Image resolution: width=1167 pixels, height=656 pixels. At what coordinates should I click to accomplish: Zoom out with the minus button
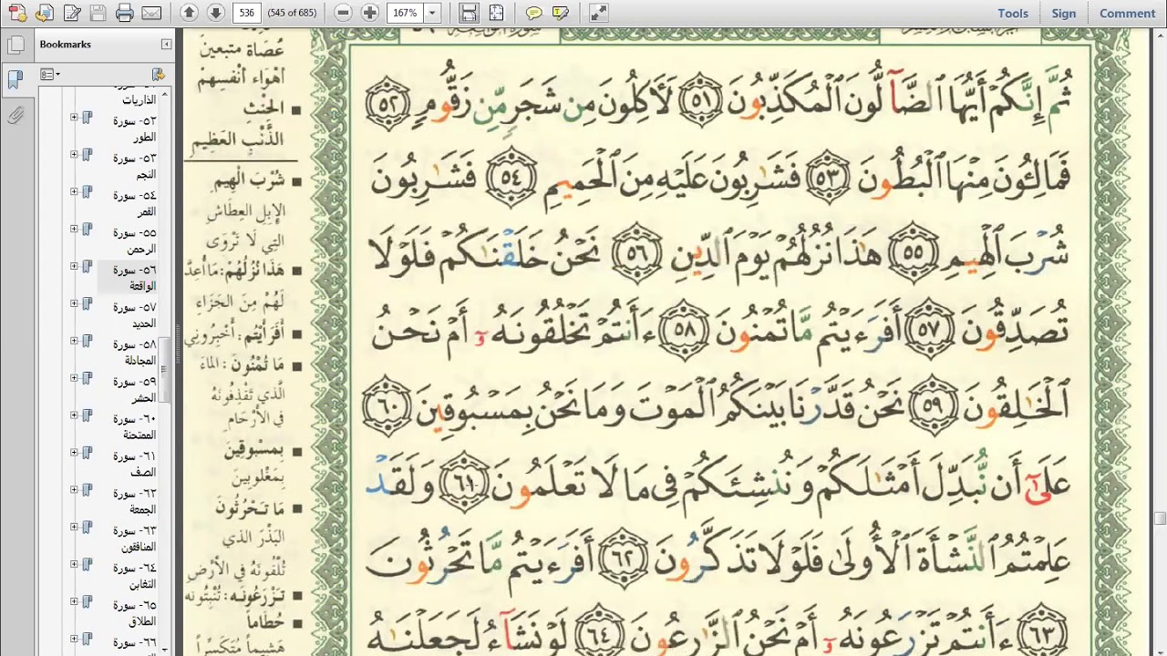click(x=343, y=13)
